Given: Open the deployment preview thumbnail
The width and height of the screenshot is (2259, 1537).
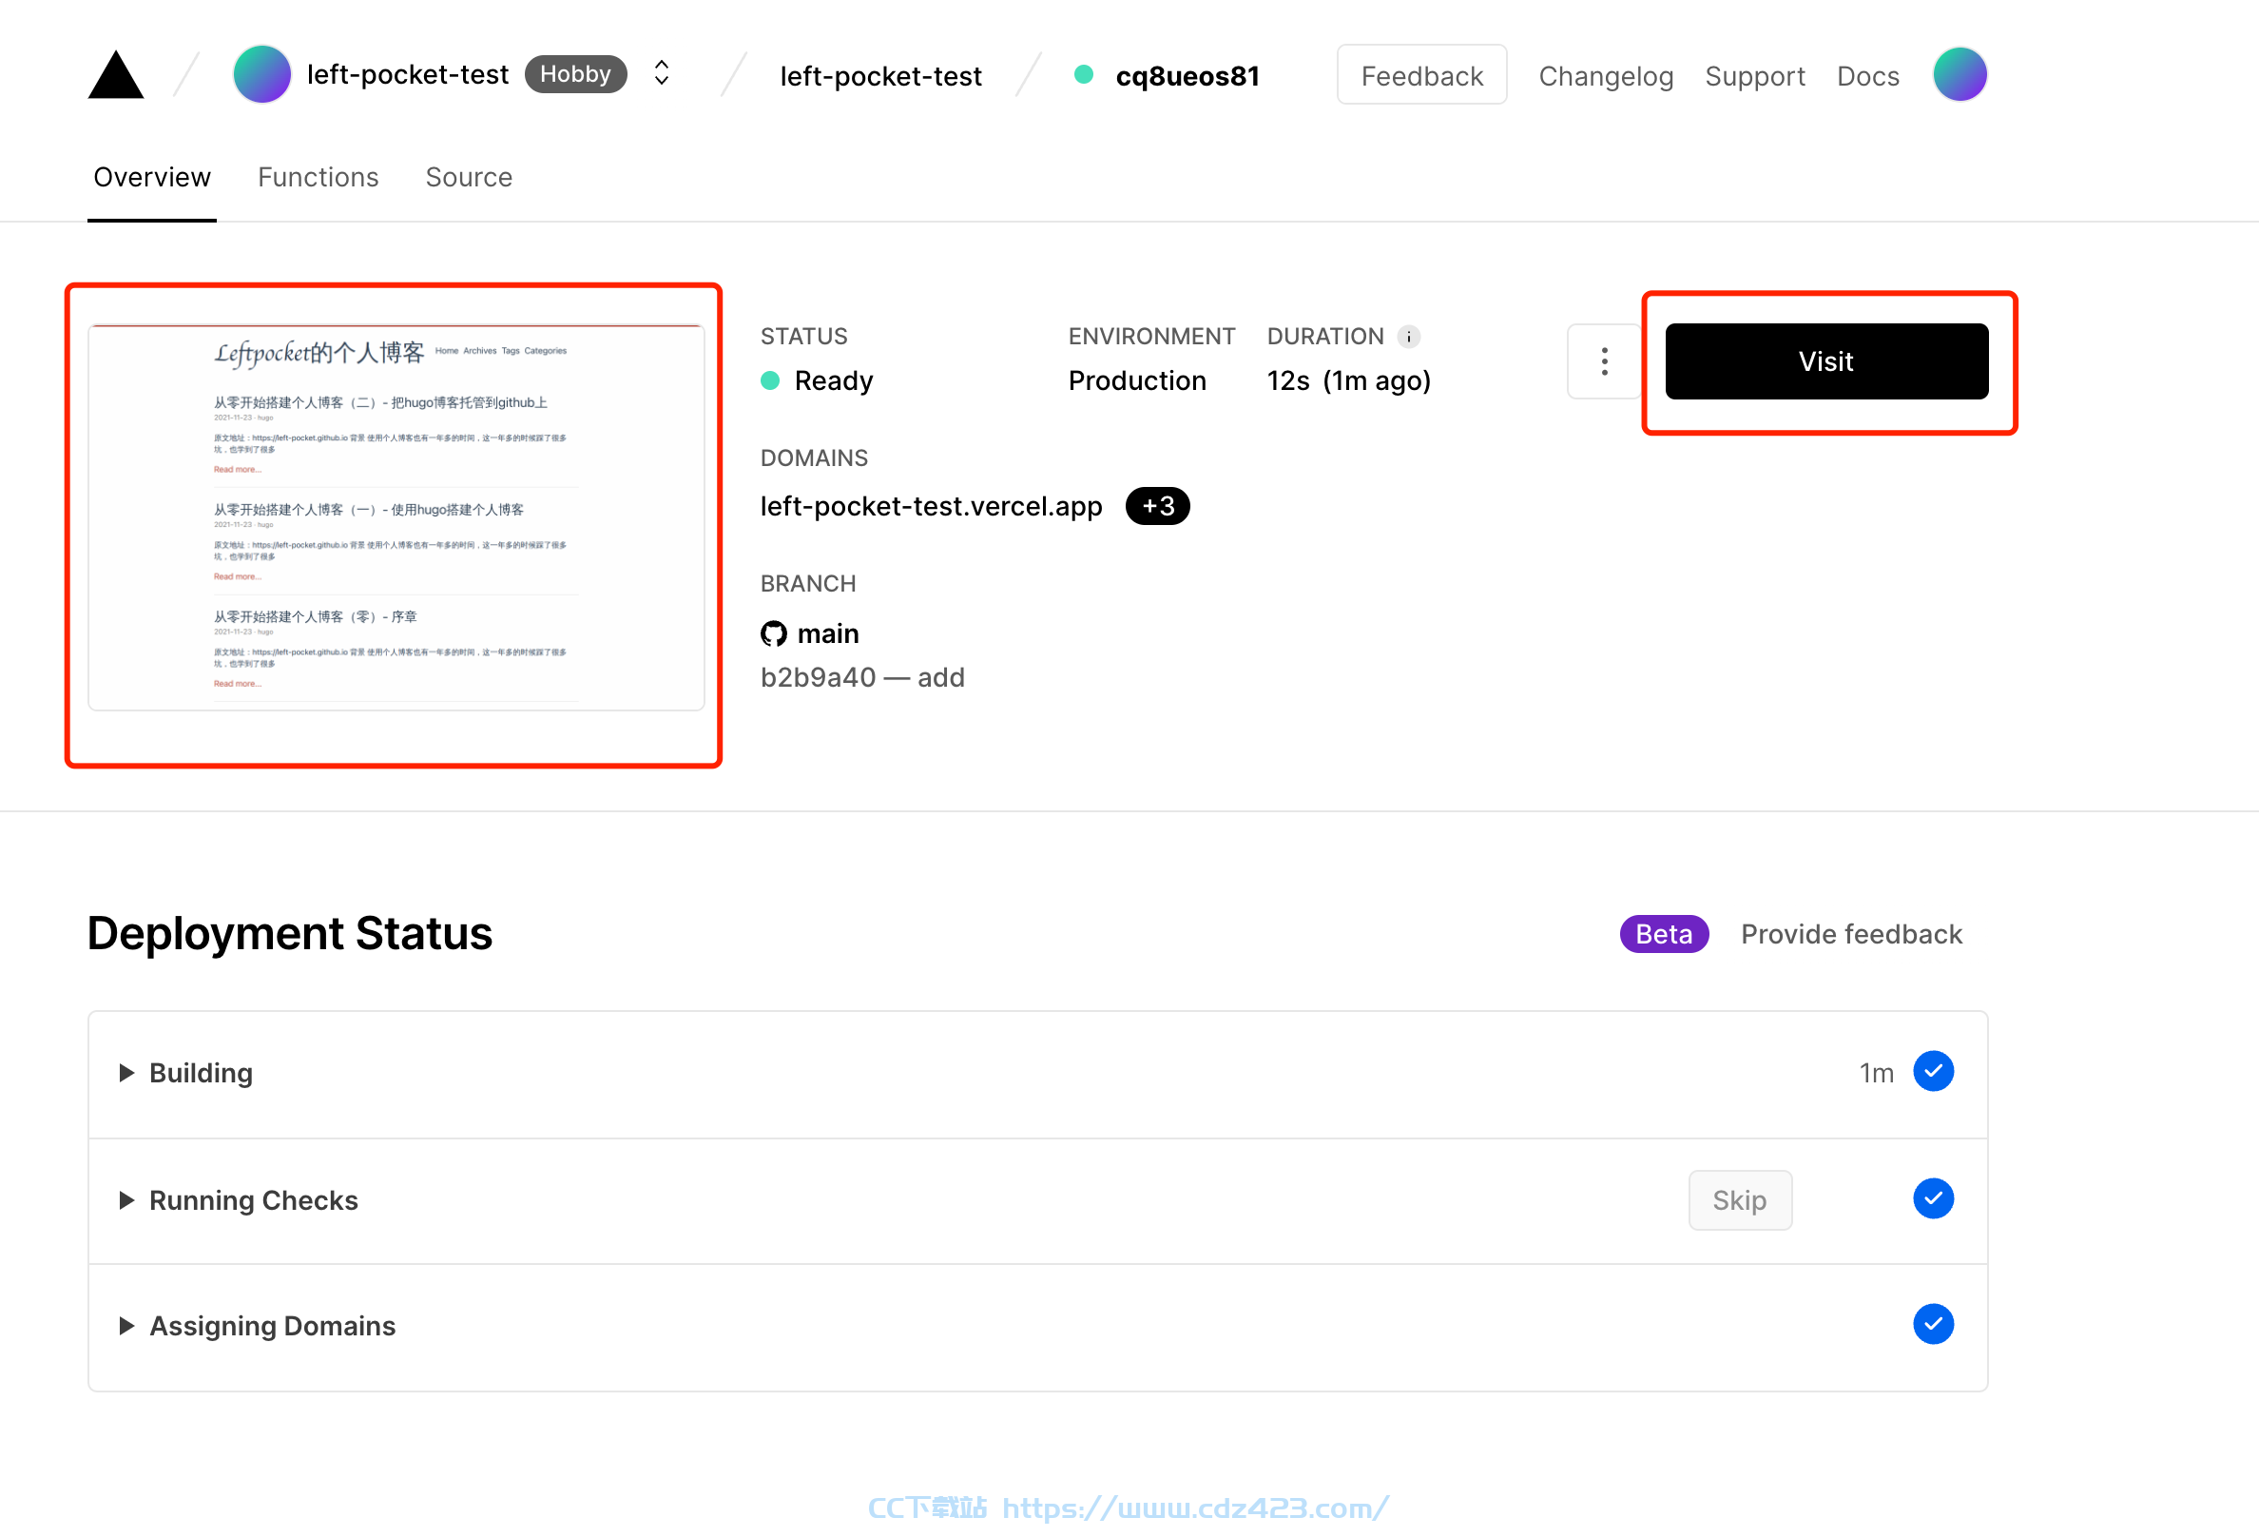Looking at the screenshot, I should tap(396, 517).
